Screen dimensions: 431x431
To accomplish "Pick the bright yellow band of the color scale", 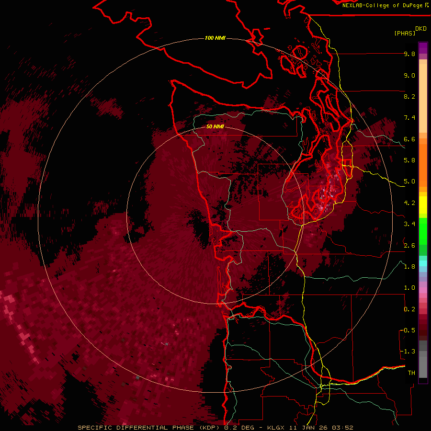I will (x=423, y=205).
